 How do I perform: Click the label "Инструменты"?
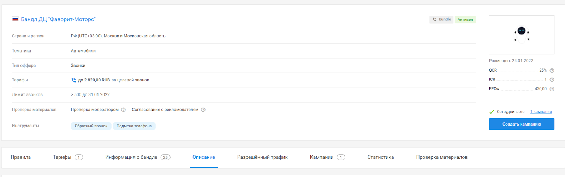click(25, 126)
